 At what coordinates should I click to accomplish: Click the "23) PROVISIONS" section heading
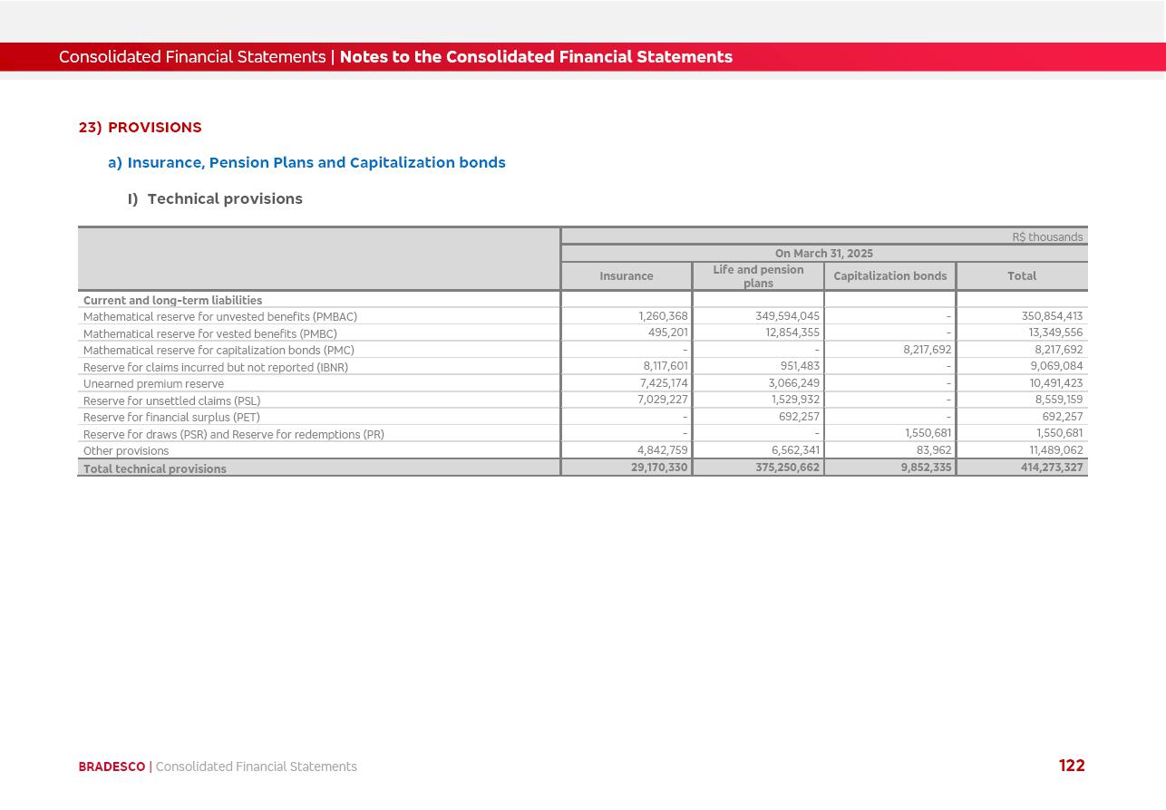pos(141,128)
